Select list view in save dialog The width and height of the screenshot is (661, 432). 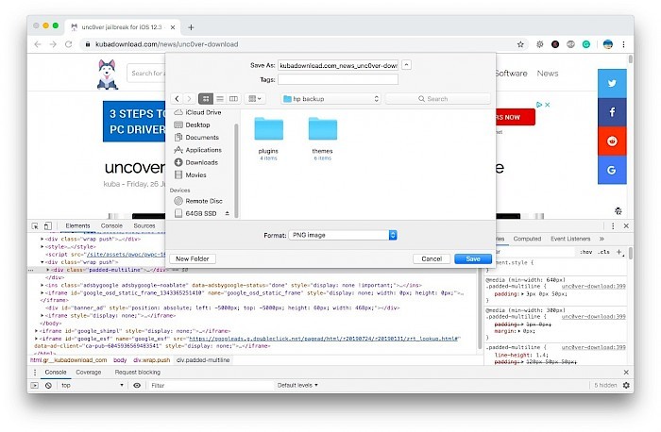[x=220, y=98]
